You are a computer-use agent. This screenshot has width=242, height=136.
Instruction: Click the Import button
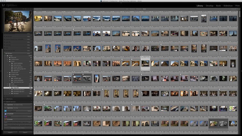tap(10, 132)
